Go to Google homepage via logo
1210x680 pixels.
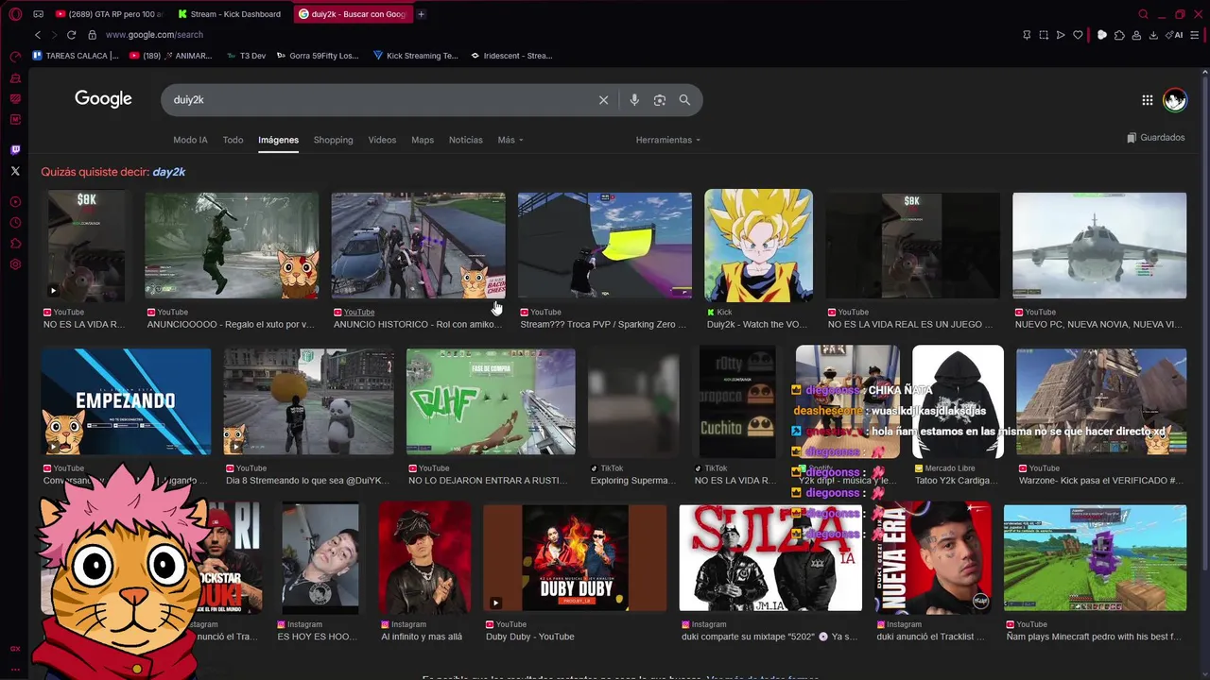click(103, 99)
